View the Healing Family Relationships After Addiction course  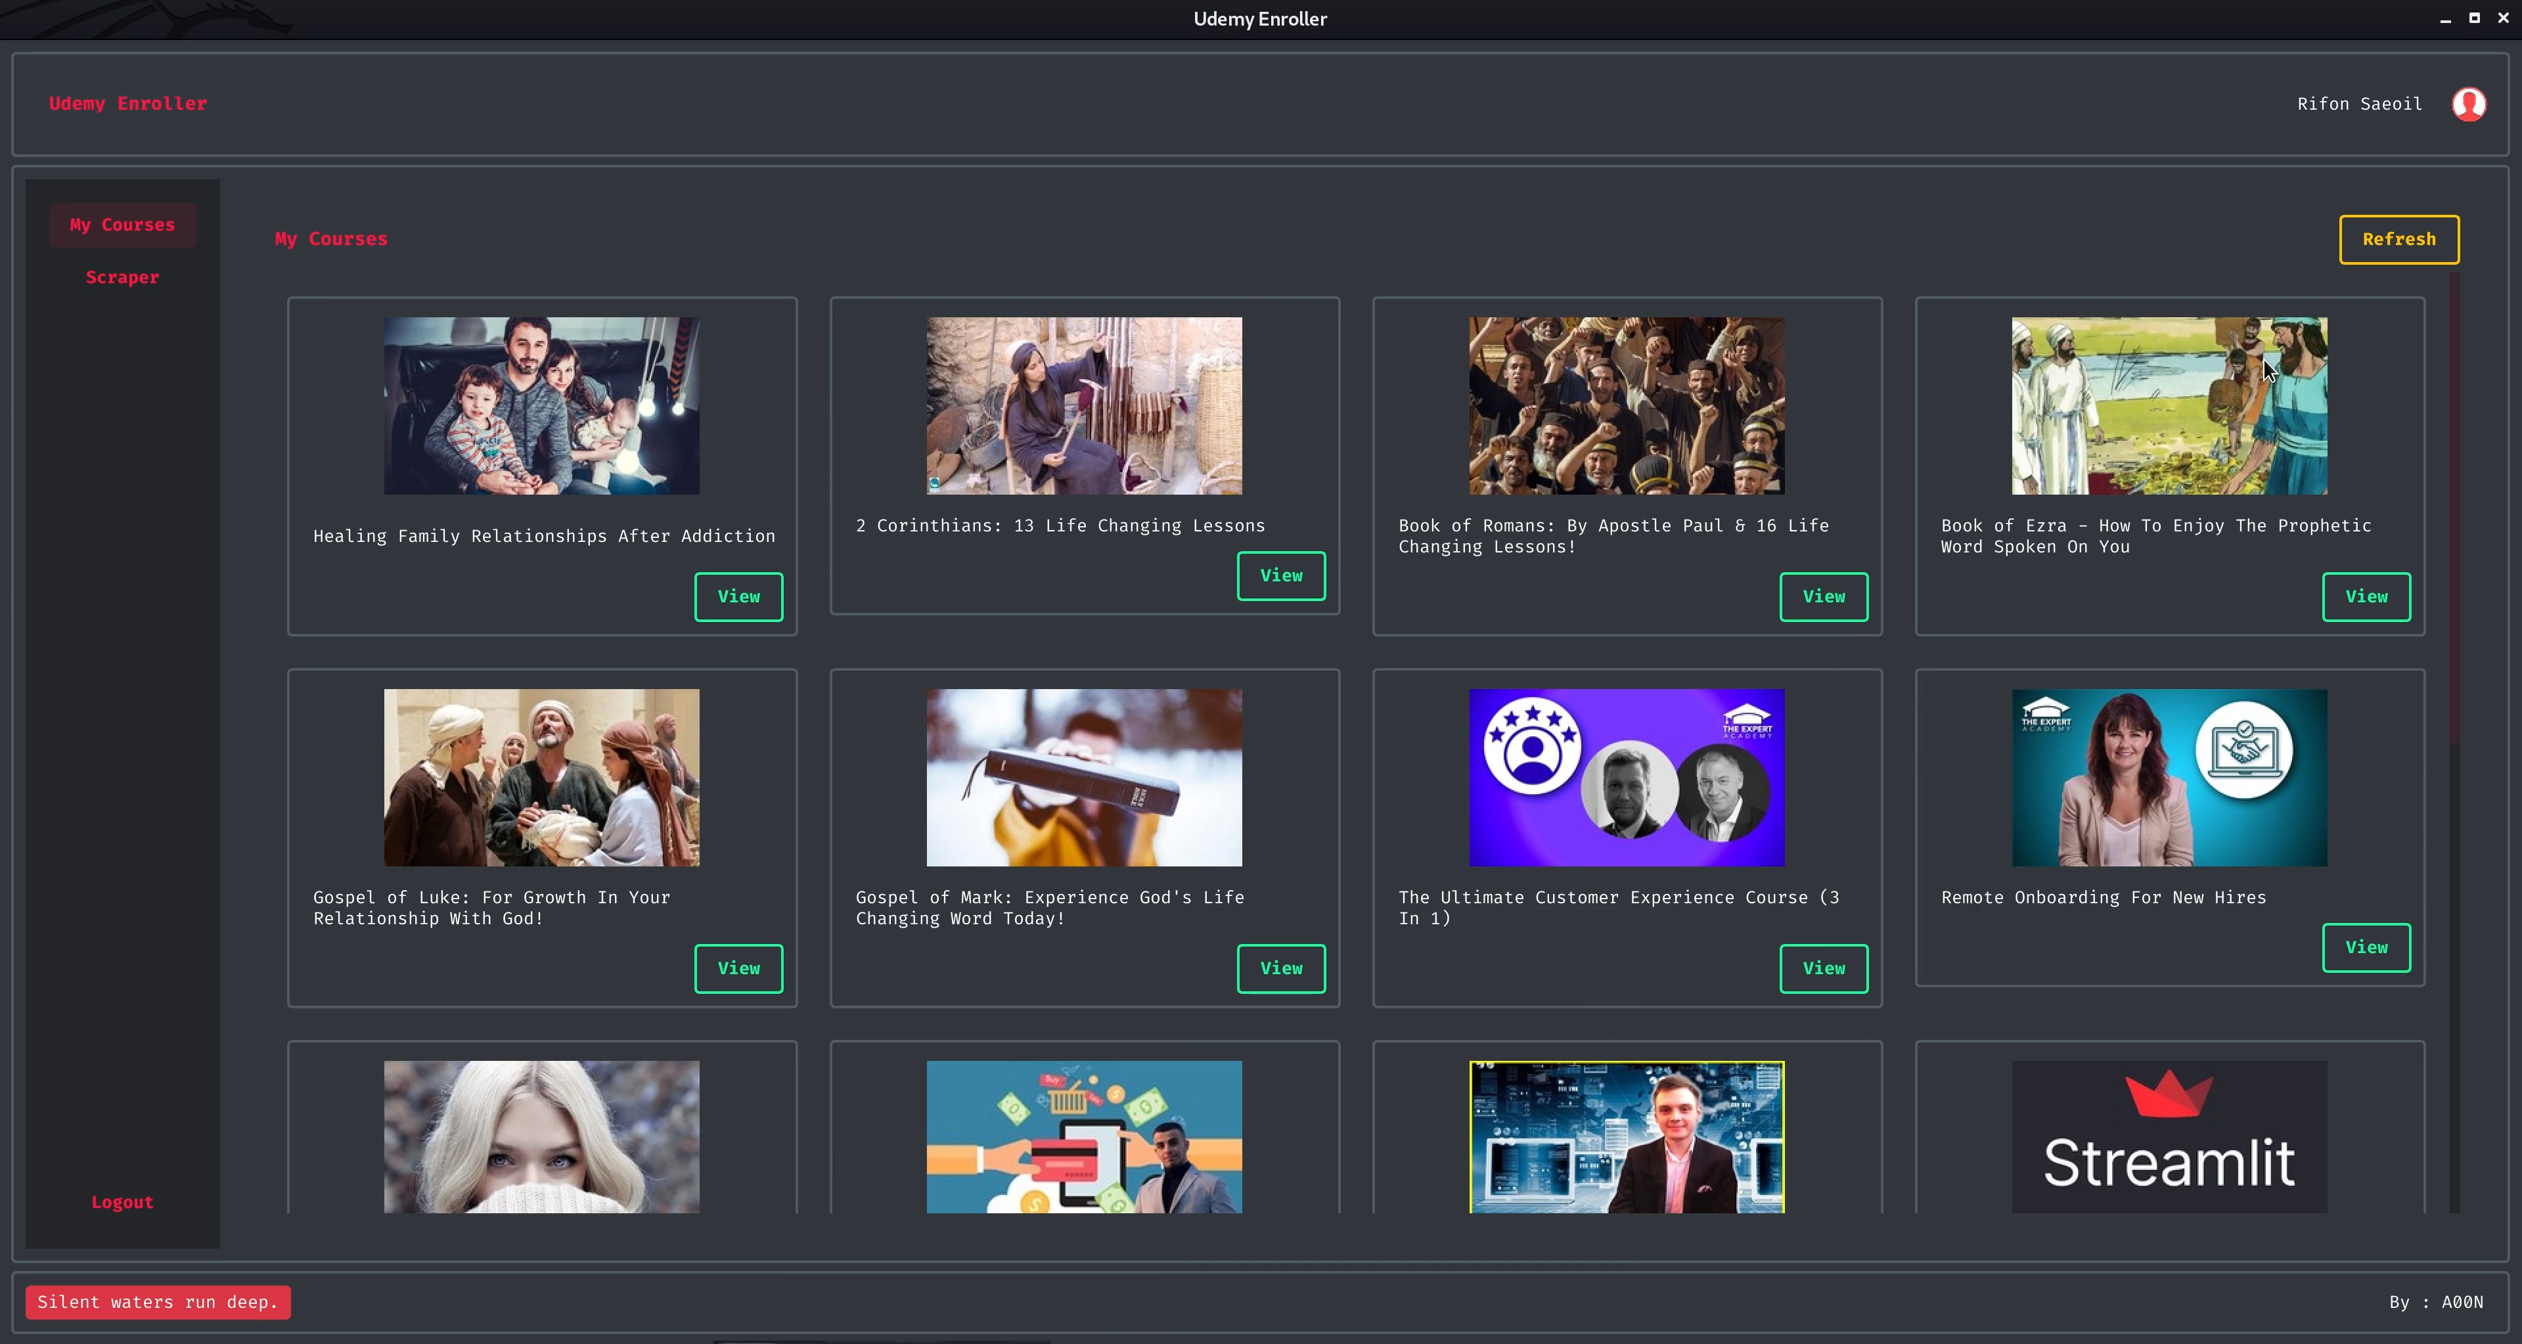point(738,597)
